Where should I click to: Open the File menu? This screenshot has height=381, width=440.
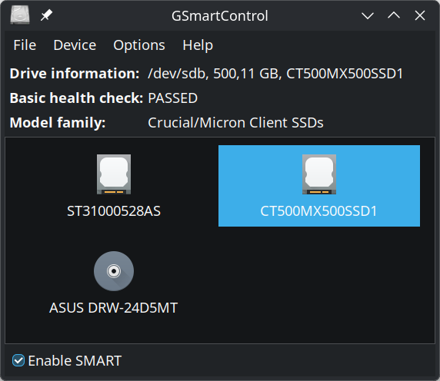(x=25, y=45)
